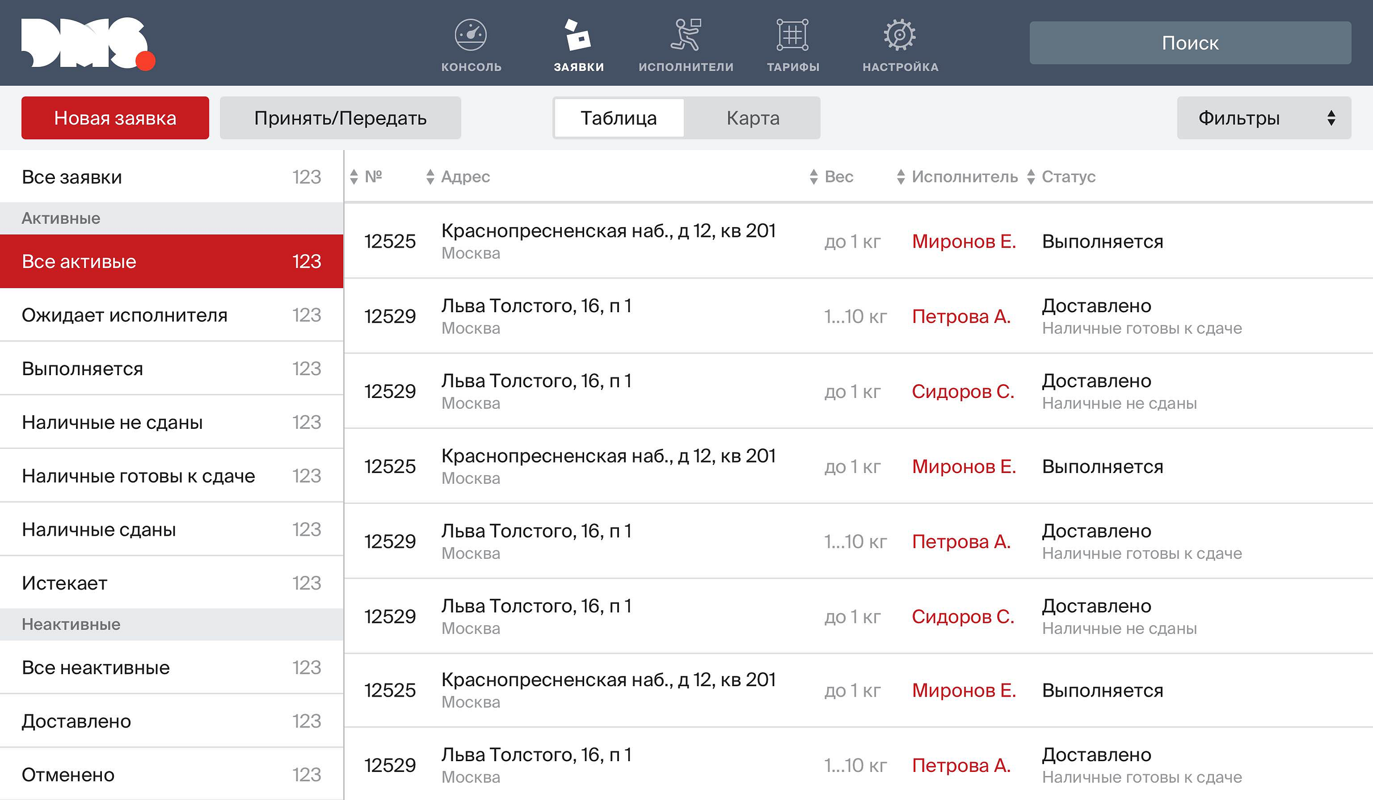The width and height of the screenshot is (1373, 800).
Task: Select Истекает category
Action: click(172, 583)
